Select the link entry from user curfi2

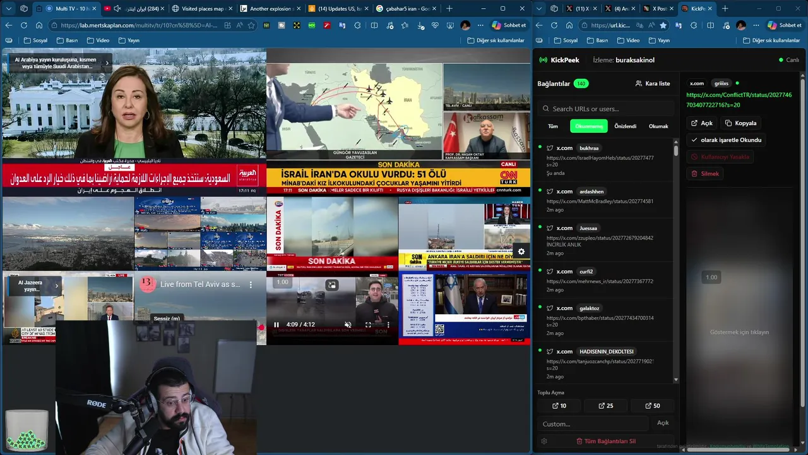pyautogui.click(x=603, y=280)
